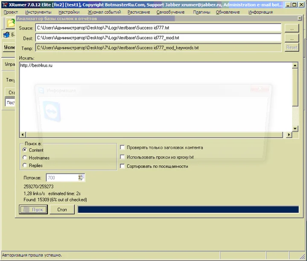Click the XRumer app icon in title bar
Screen dimensions: 307x261
click(x=5, y=5)
